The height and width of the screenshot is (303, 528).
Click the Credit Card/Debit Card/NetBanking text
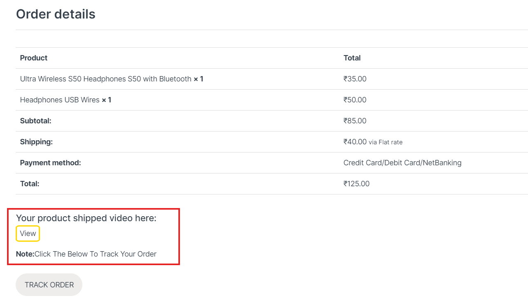click(402, 163)
